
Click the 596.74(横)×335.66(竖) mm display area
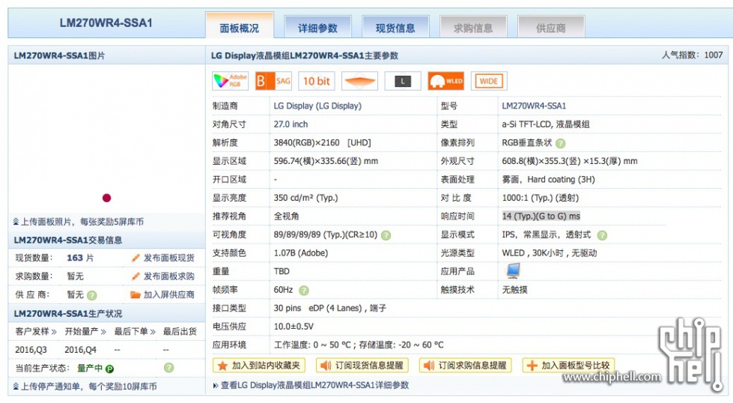tap(326, 161)
